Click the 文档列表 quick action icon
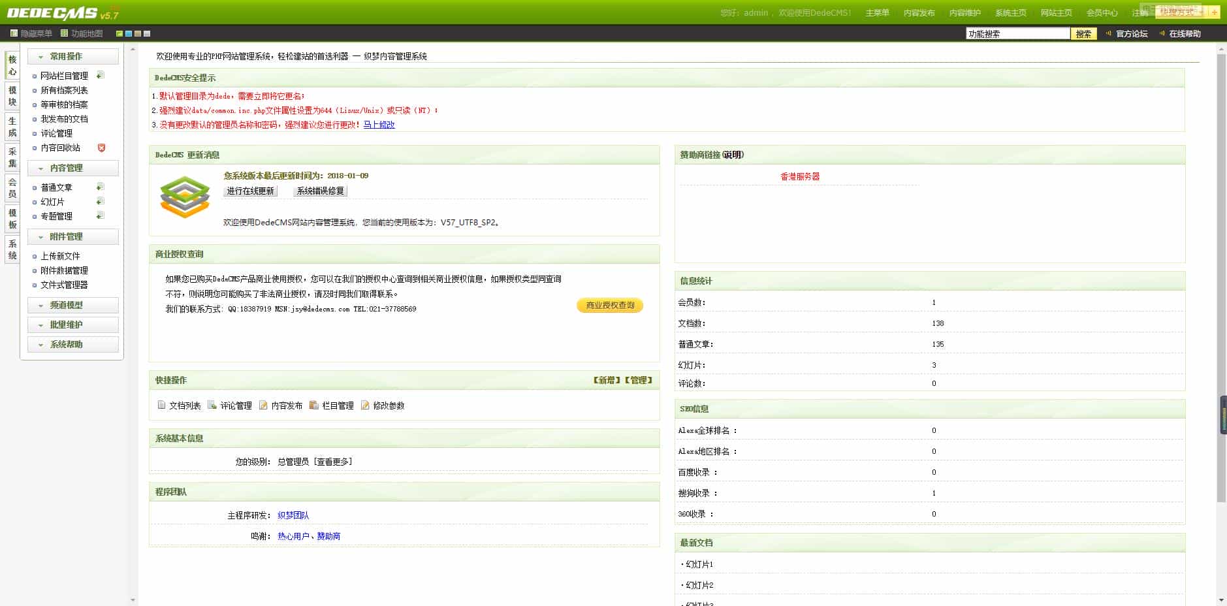 [x=161, y=405]
